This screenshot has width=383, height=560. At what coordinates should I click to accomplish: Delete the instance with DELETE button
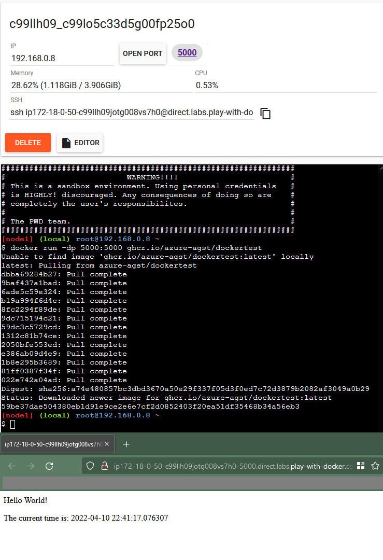coord(28,143)
